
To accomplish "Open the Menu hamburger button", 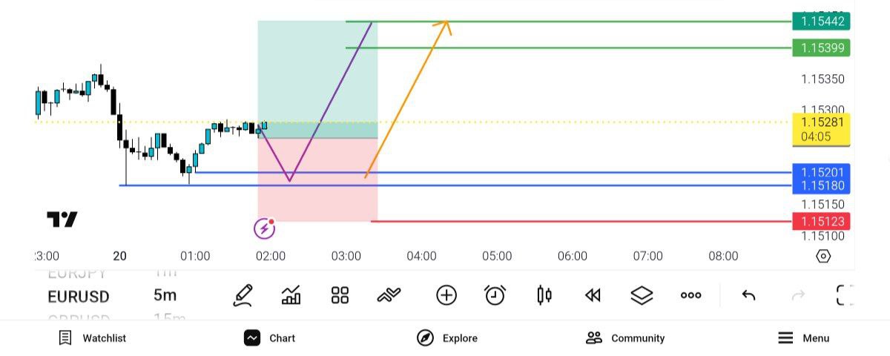I will (x=803, y=338).
